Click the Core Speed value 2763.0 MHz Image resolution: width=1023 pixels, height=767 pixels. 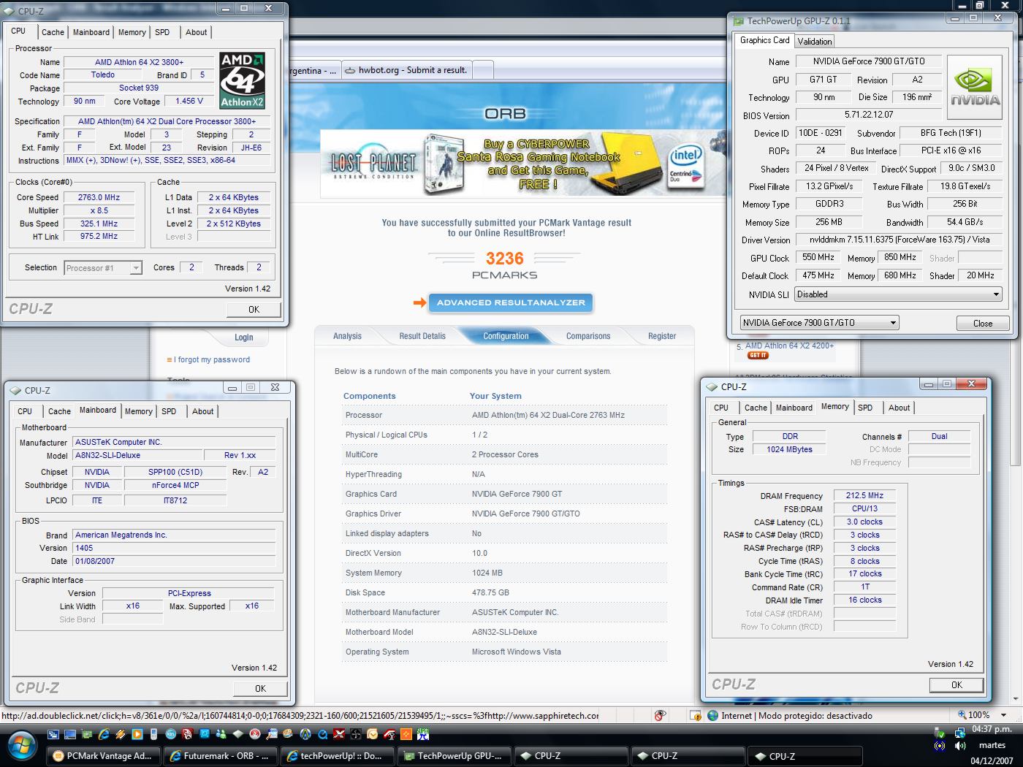99,197
